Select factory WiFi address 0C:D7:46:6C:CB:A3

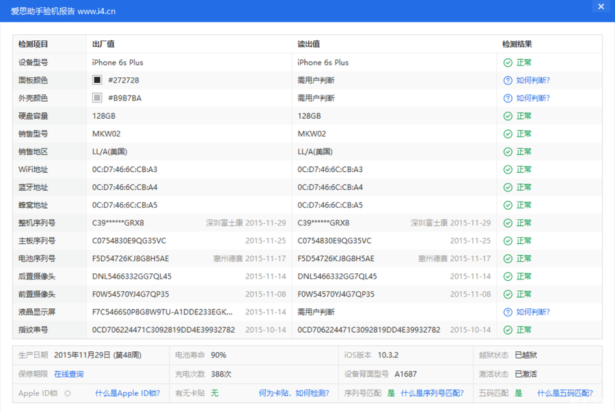125,169
